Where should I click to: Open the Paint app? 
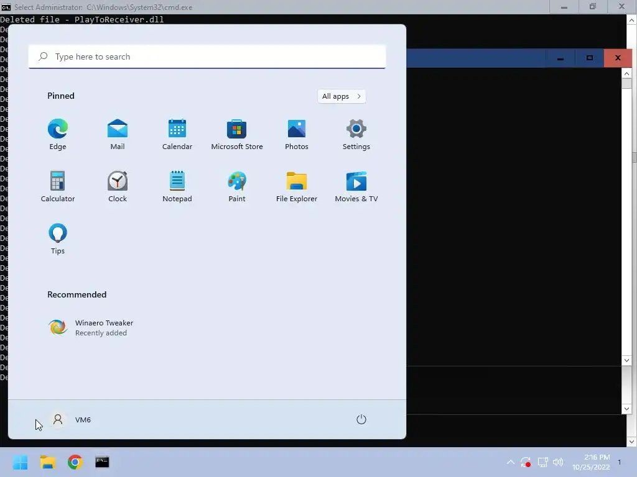pos(237,186)
